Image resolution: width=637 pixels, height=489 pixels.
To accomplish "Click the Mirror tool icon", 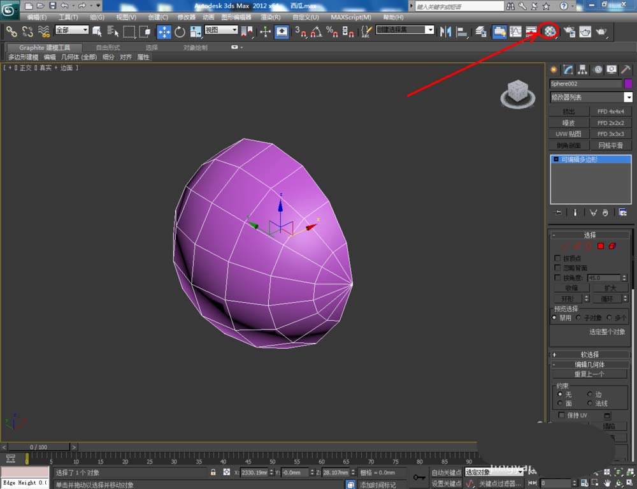I will pos(445,31).
